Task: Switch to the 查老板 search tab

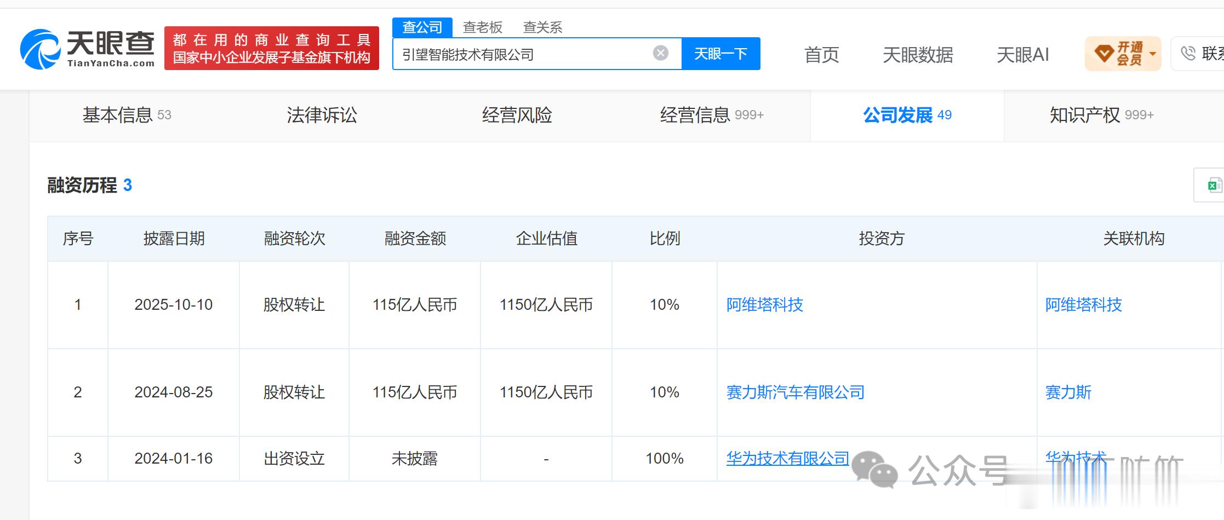Action: (x=483, y=27)
